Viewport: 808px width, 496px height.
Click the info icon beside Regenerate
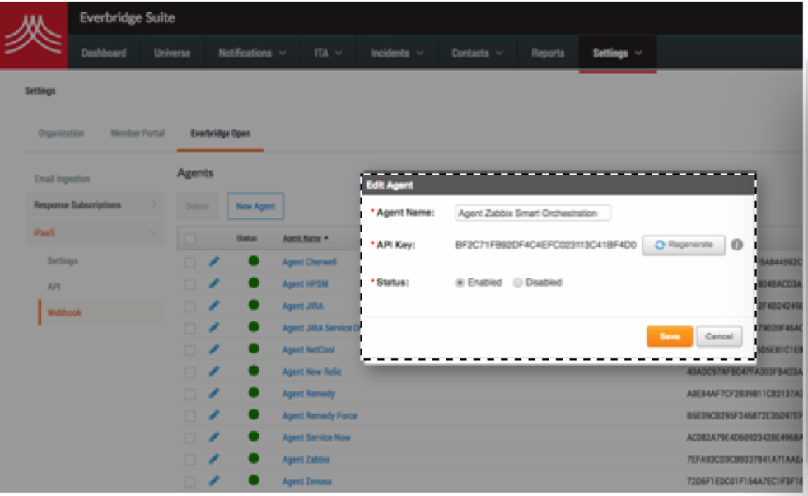pyautogui.click(x=737, y=245)
